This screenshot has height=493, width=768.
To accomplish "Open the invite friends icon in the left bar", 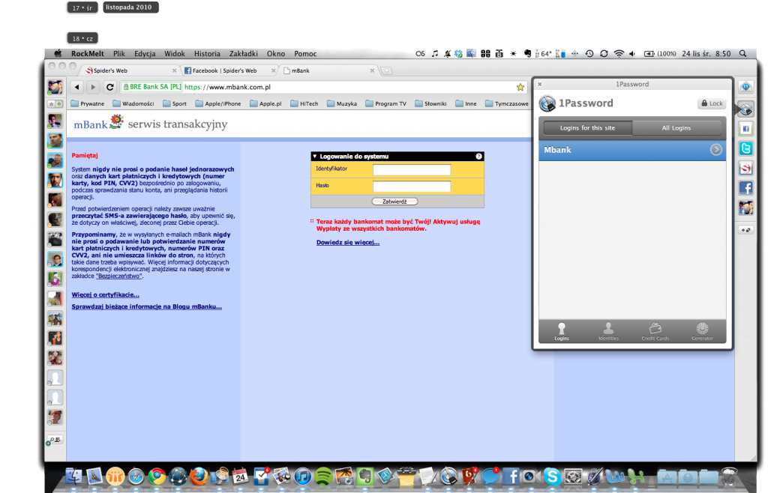I will tap(55, 440).
